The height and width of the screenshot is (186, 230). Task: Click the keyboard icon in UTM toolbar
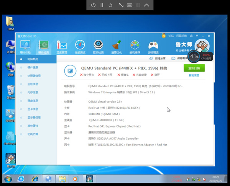(x=130, y=5)
